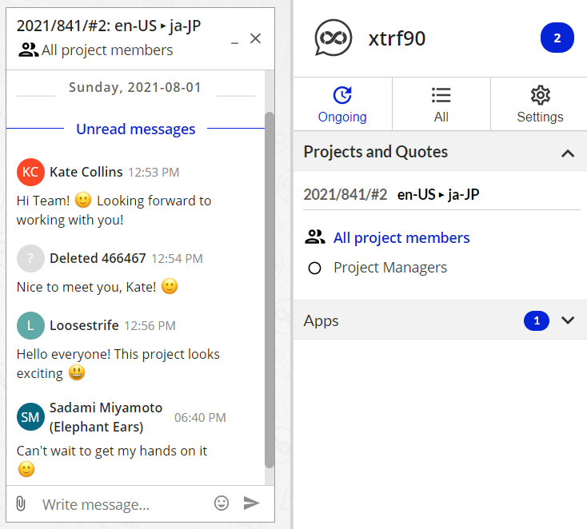
Task: Click the 12:53 PM timestamp
Action: [154, 173]
